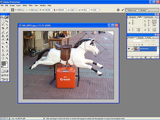Viewport: 160px width, 120px height.
Task: Open the Opacity slider arrow
Action: pyautogui.click(x=157, y=41)
